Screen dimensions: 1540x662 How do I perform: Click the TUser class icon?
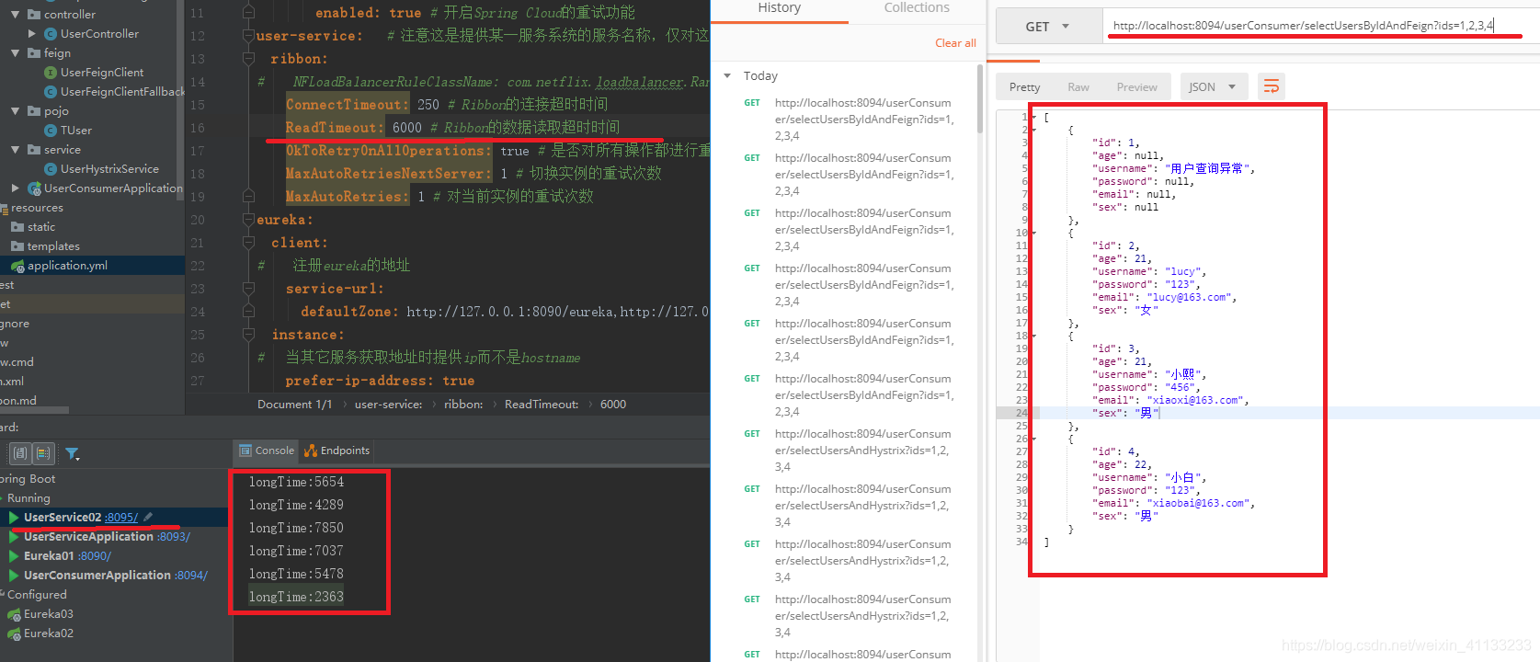[x=51, y=131]
